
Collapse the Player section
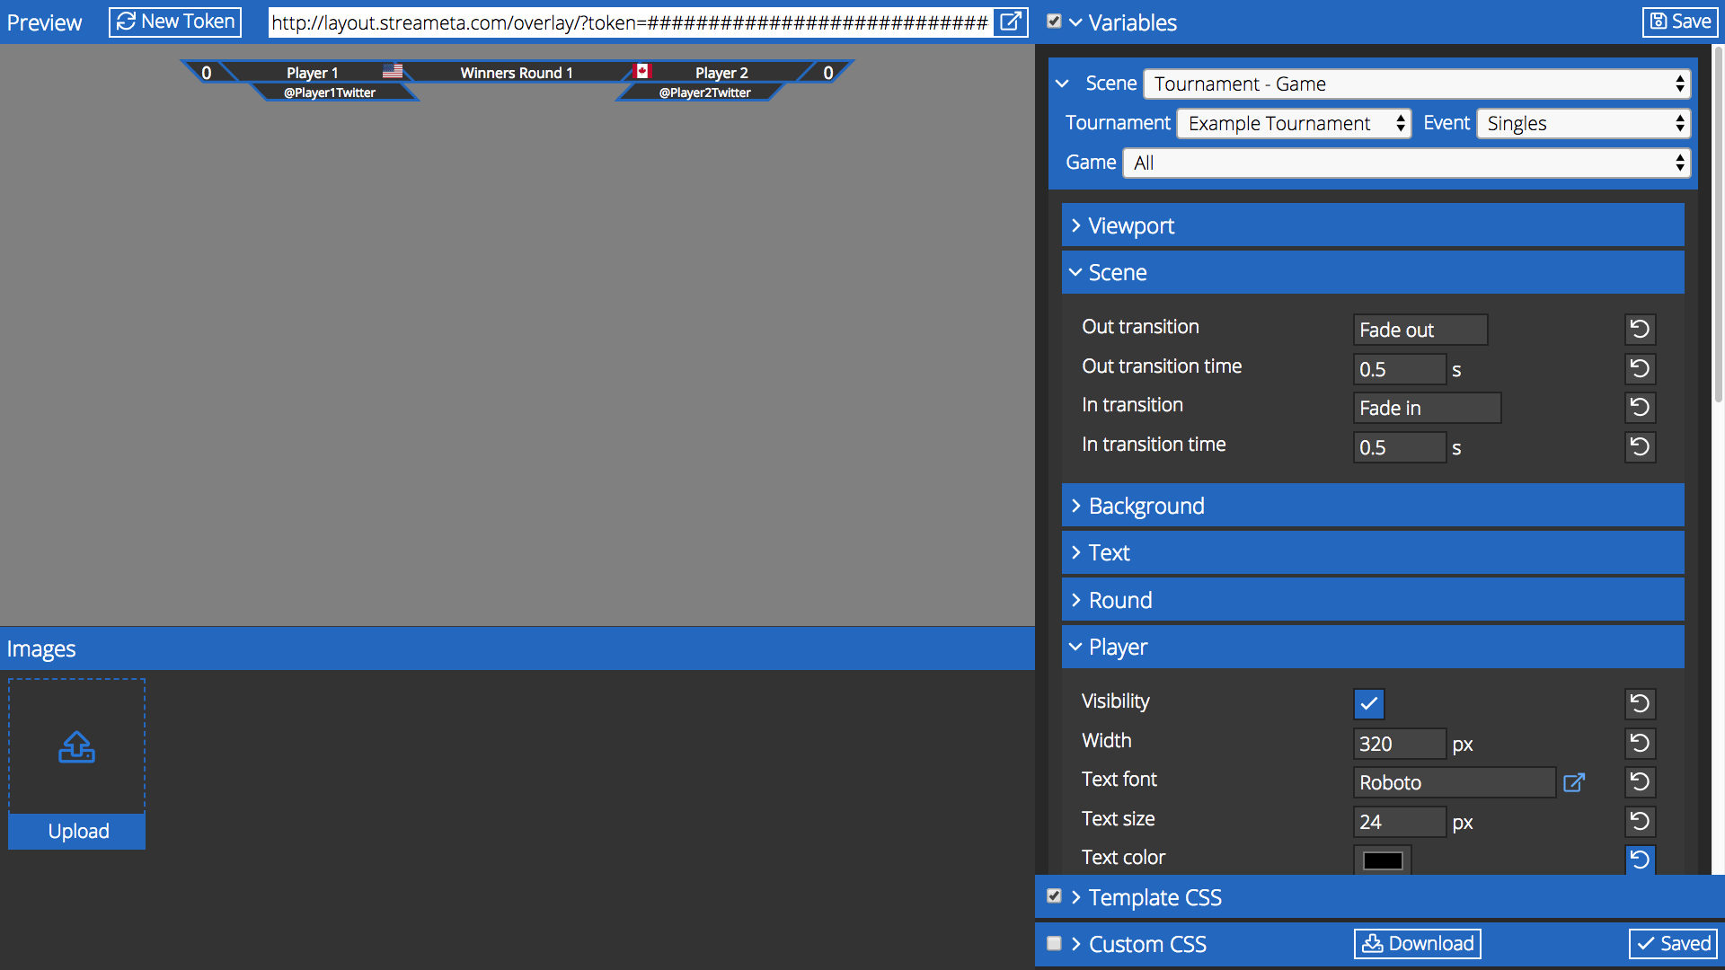coord(1373,647)
